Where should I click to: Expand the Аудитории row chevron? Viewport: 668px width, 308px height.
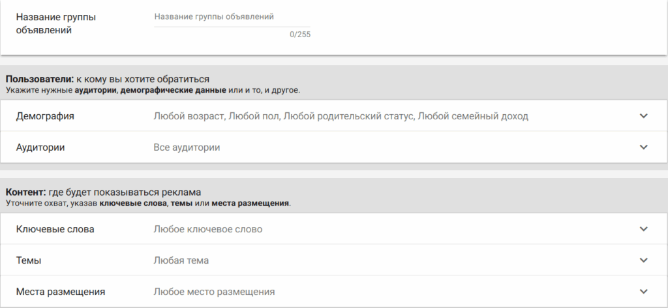coord(644,147)
